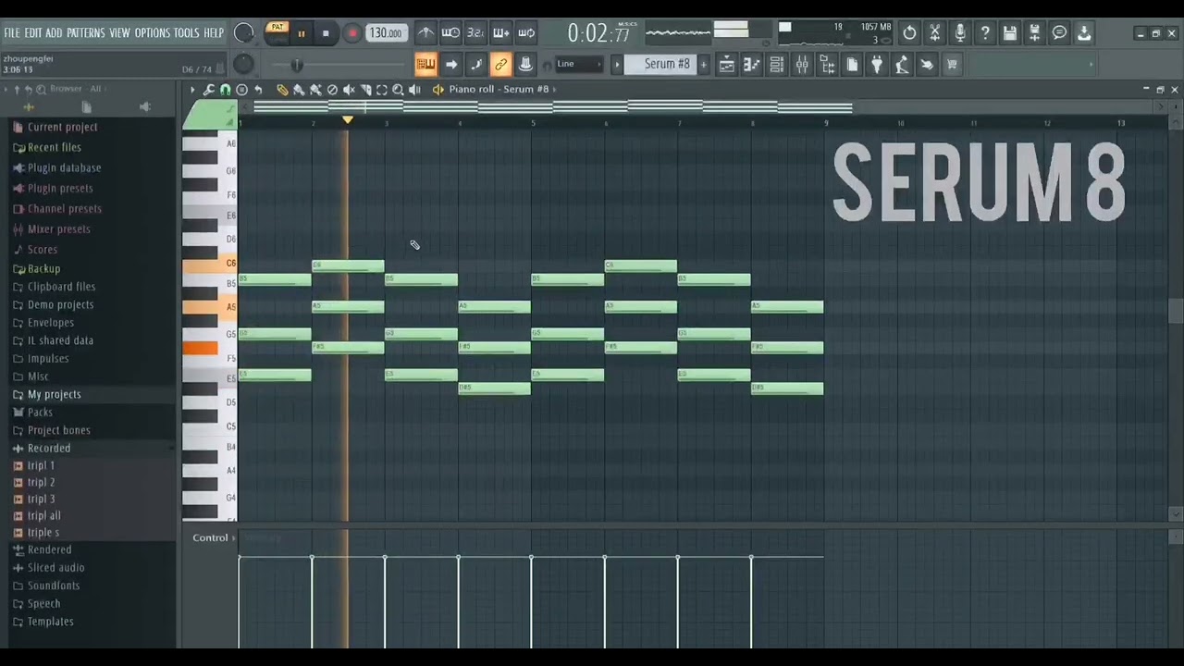The image size is (1184, 666).
Task: Select the piano roll playback speaker tool
Action: (415, 90)
